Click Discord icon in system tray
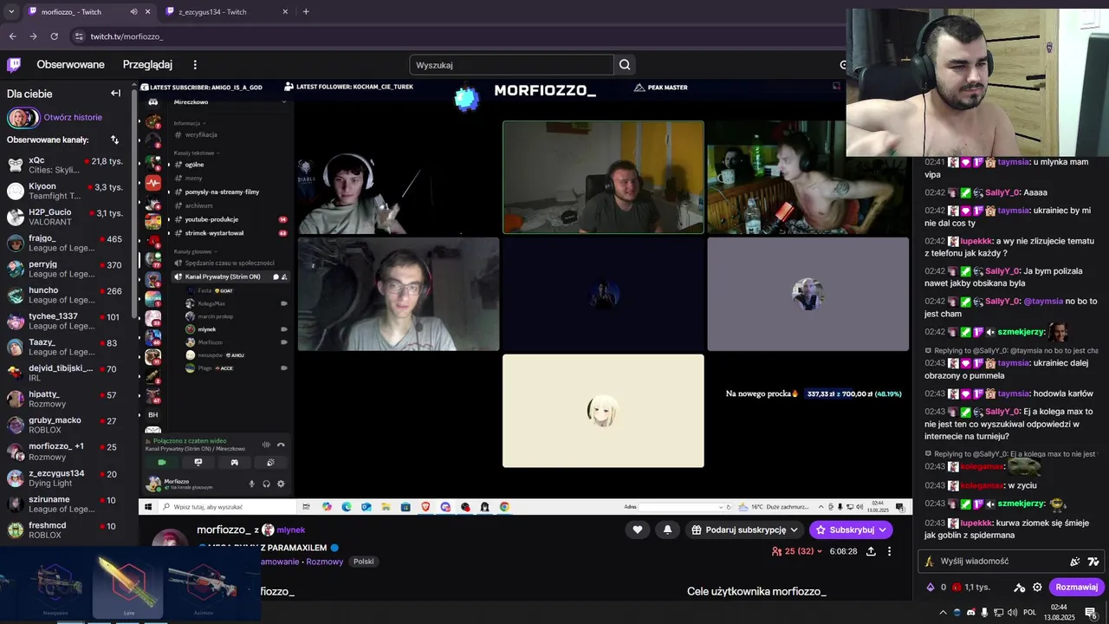Image resolution: width=1109 pixels, height=624 pixels. pyautogui.click(x=970, y=613)
